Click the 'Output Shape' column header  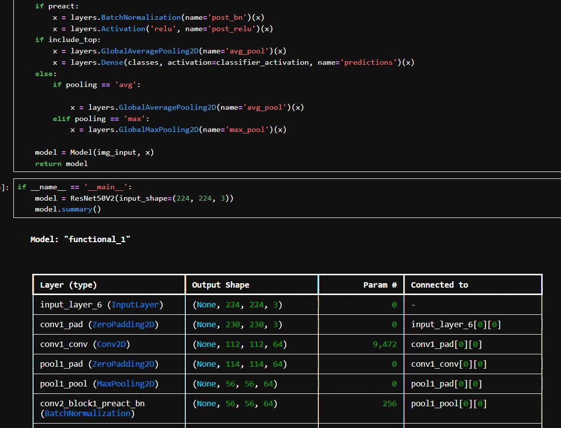click(x=252, y=285)
